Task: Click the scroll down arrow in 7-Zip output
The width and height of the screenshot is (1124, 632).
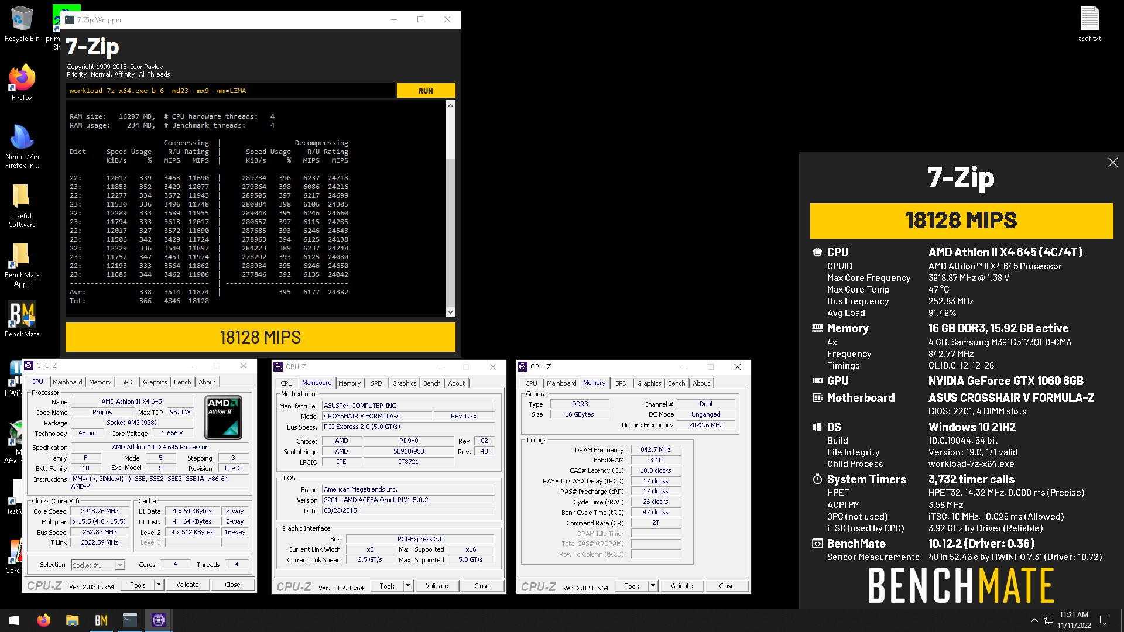Action: (450, 312)
